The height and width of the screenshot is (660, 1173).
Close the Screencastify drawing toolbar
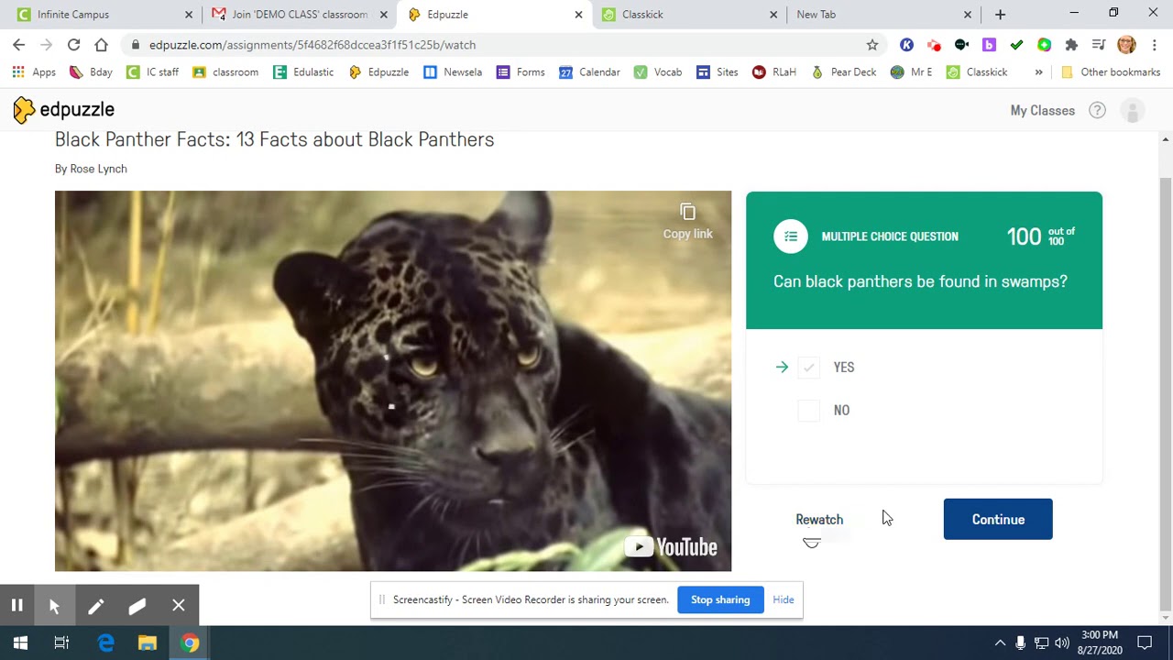pyautogui.click(x=179, y=605)
